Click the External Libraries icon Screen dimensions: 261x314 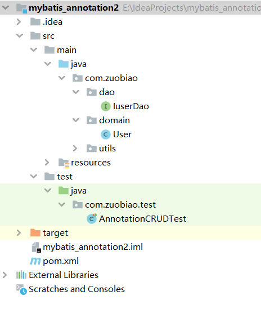pos(21,275)
